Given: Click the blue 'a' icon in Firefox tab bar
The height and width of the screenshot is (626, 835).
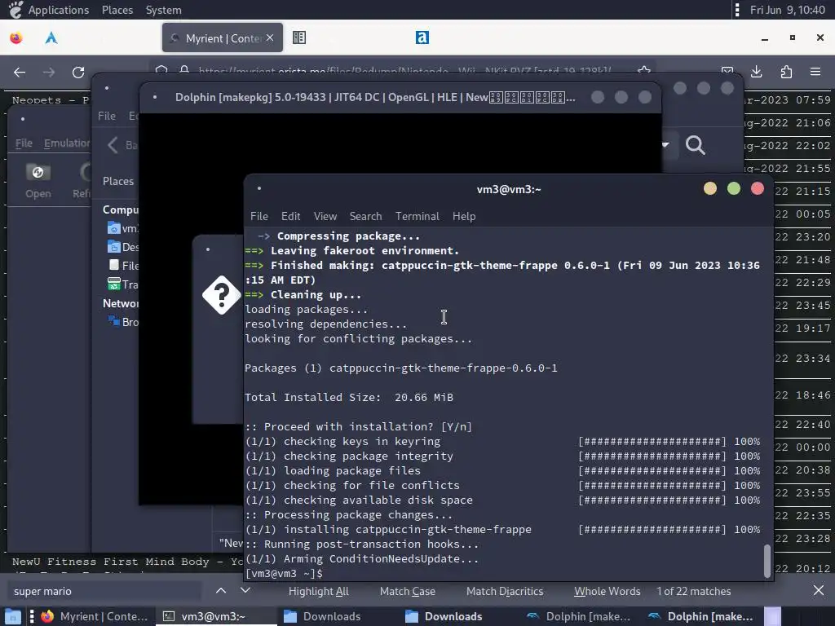Looking at the screenshot, I should point(422,37).
